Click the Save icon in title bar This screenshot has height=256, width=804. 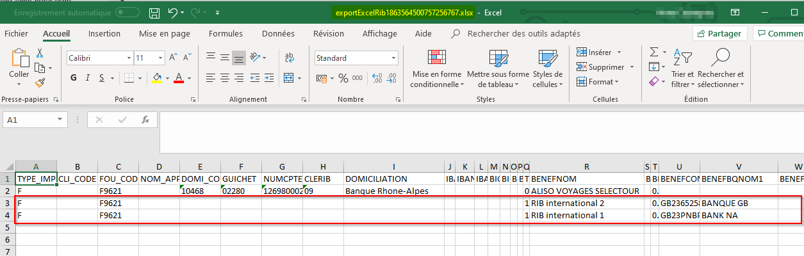[154, 12]
